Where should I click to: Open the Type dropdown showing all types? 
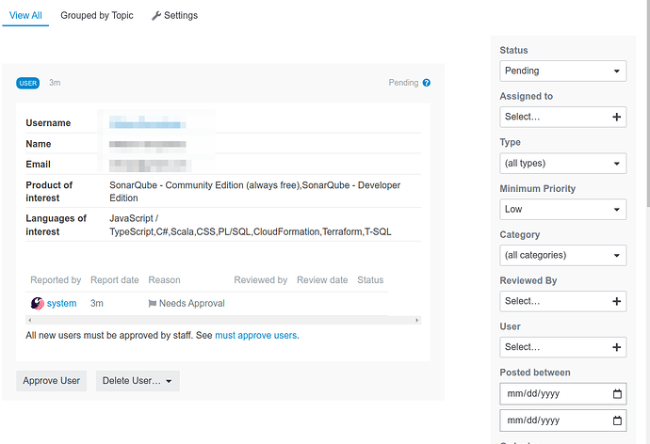click(563, 164)
